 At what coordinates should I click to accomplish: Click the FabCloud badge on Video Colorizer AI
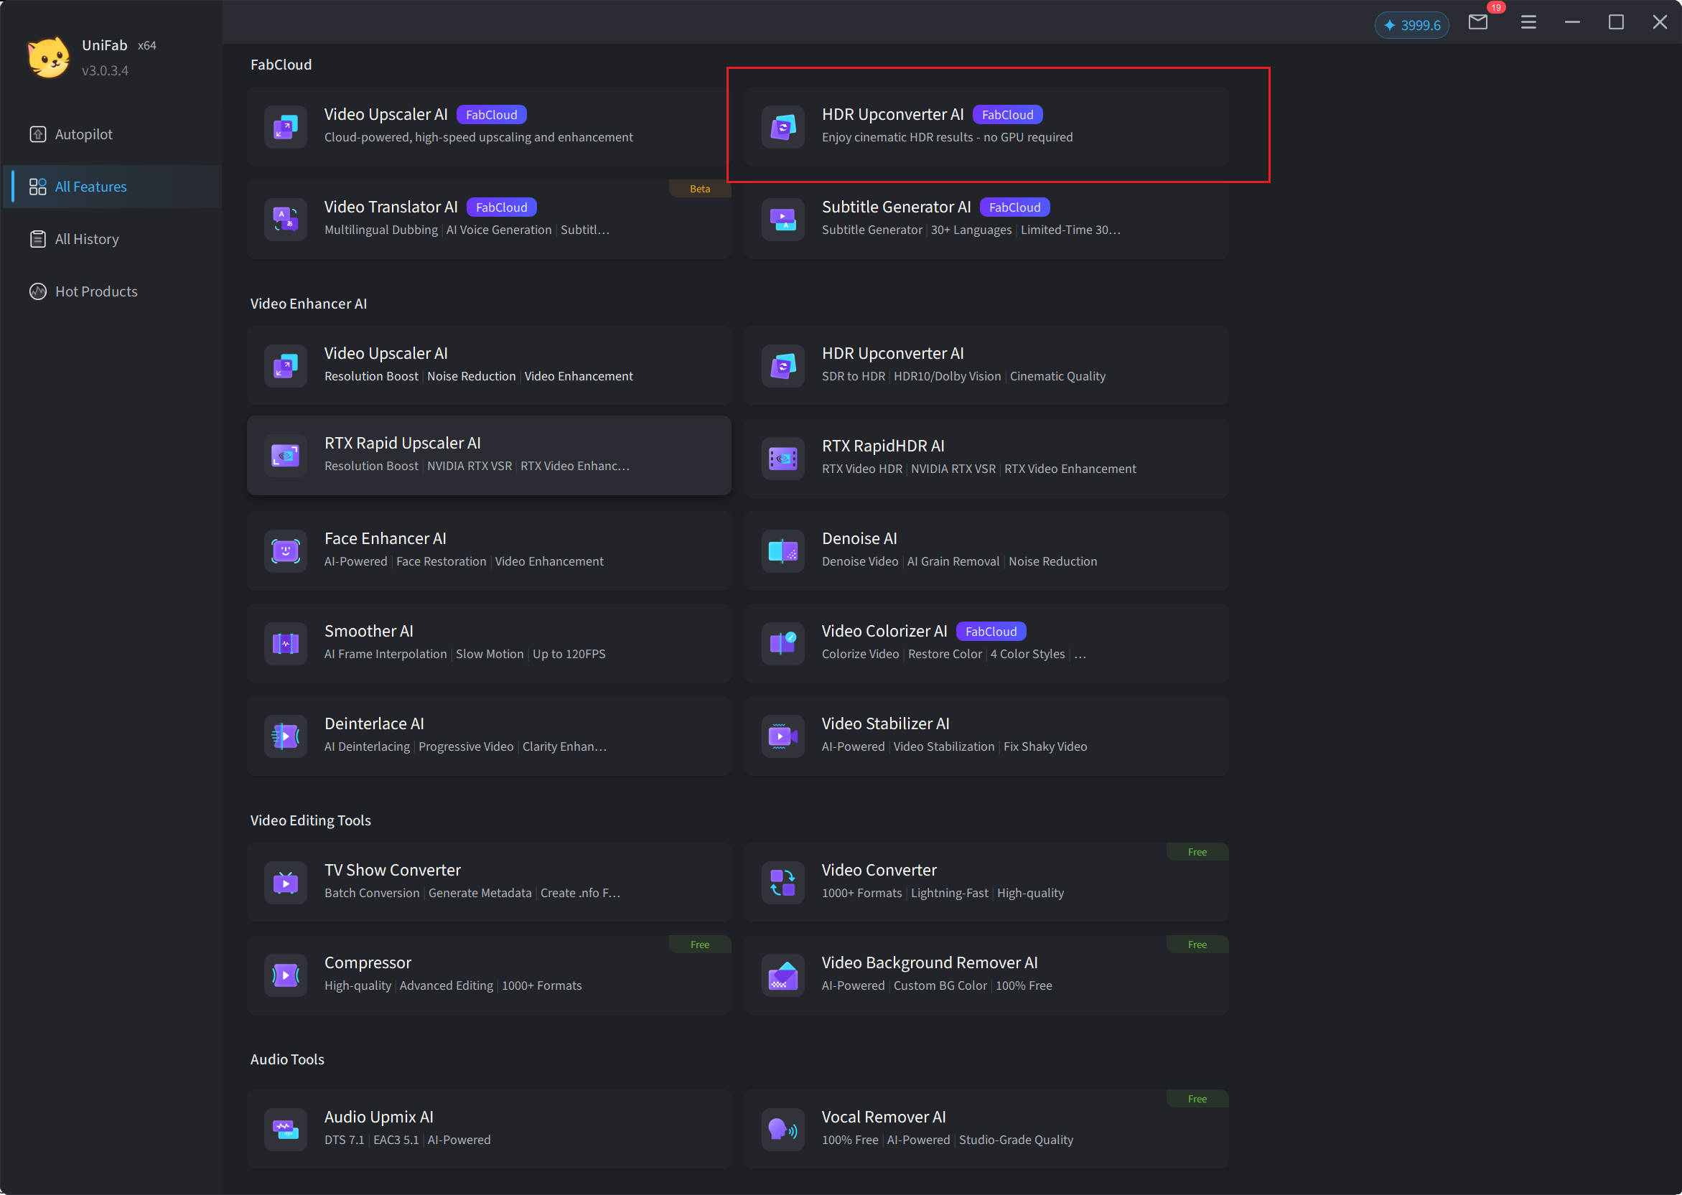click(991, 632)
